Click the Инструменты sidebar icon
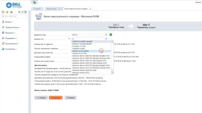202x113 pixels. 3,44
